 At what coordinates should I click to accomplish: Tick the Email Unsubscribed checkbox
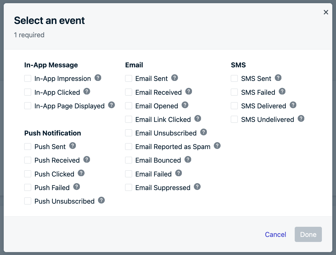pyautogui.click(x=129, y=133)
